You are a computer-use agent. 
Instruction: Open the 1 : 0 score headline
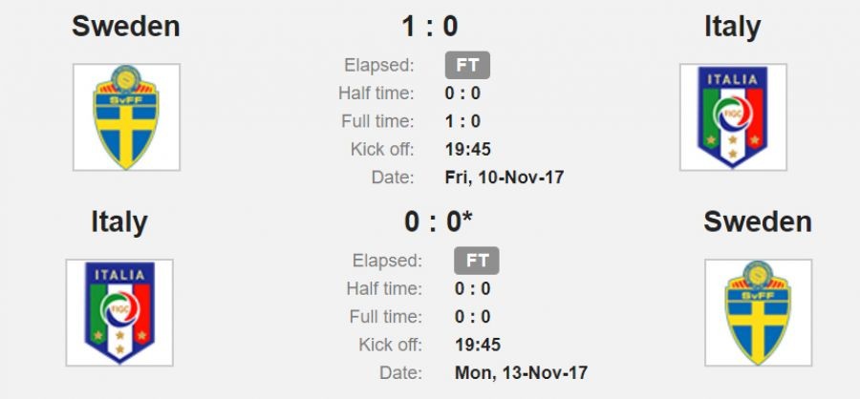[x=429, y=26]
